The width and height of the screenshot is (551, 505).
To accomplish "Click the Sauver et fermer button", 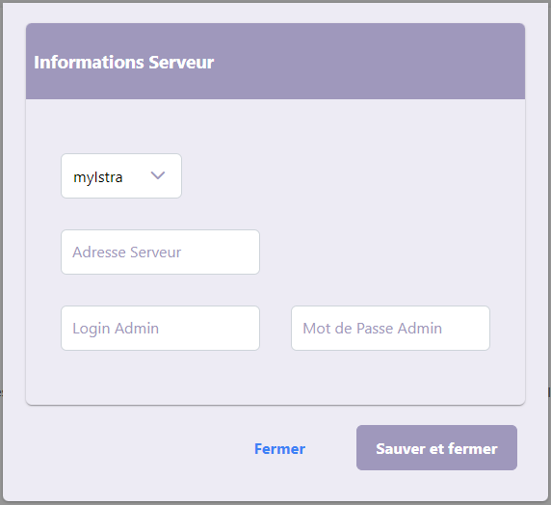I will (x=436, y=448).
